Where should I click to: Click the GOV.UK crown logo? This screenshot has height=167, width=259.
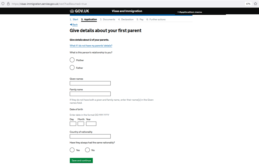coord(72,11)
